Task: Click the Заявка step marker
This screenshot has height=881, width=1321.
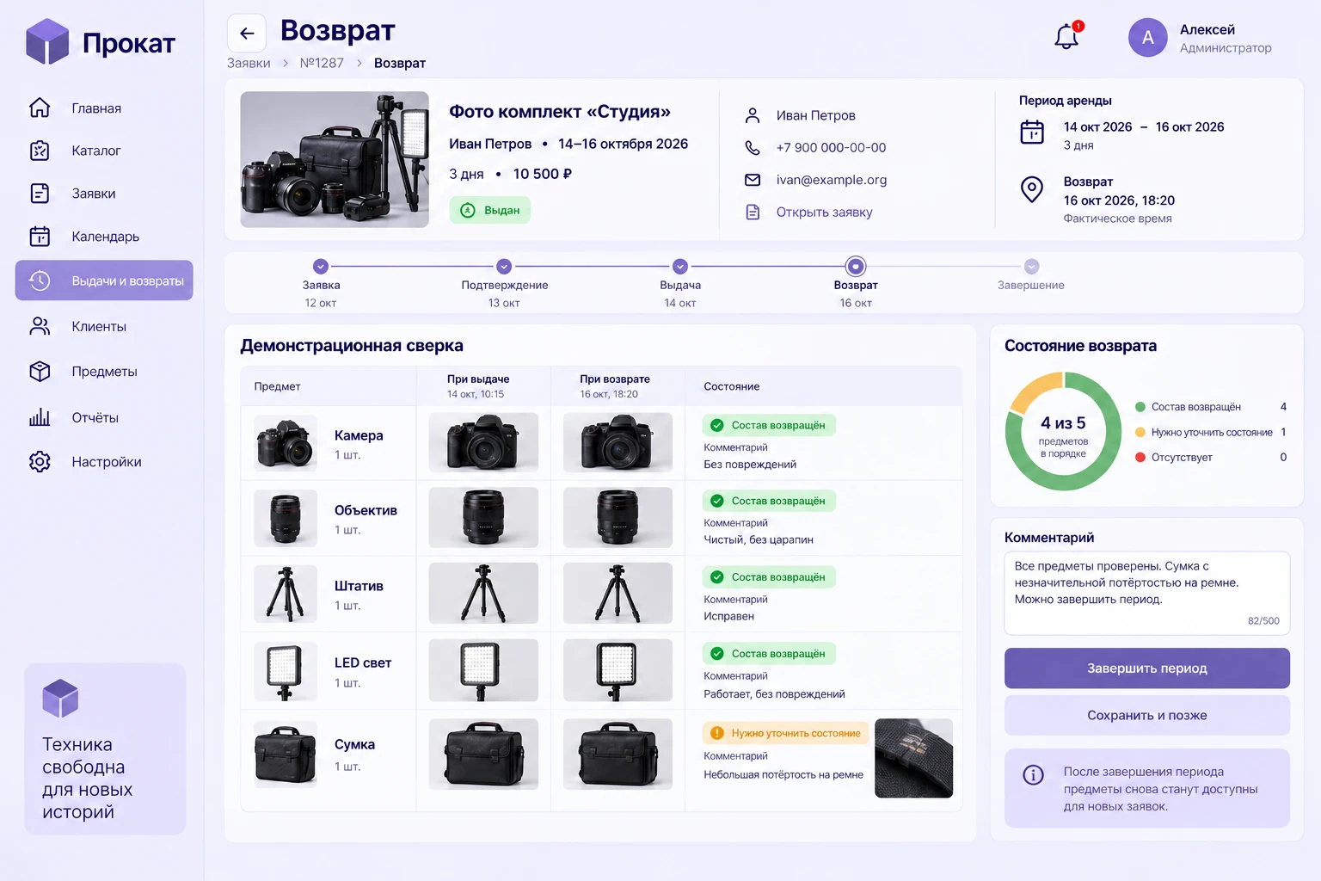Action: (x=321, y=266)
